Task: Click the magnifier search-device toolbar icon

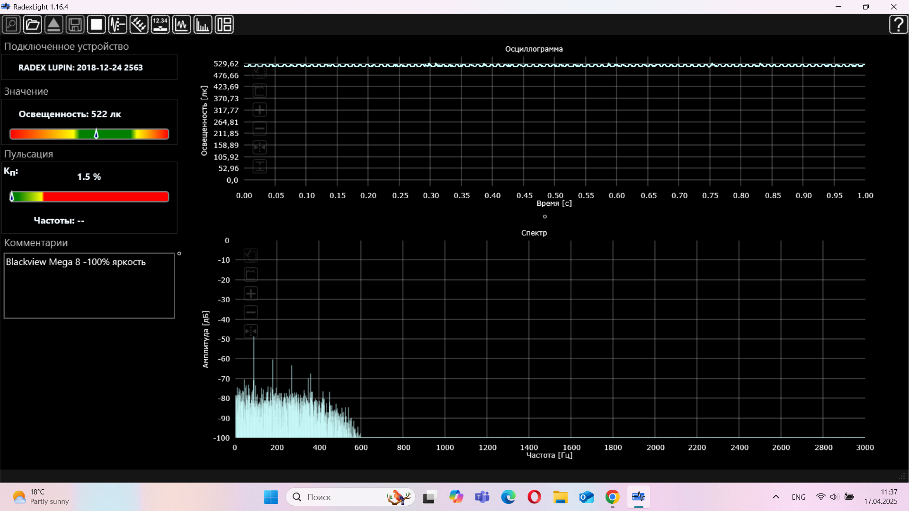Action: click(x=11, y=25)
